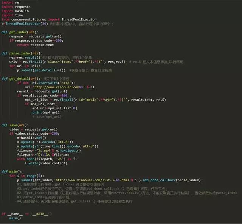This screenshot has height=224, width=242.
Task: Click the "def get_detail(url):" definition
Action: (x=22, y=78)
